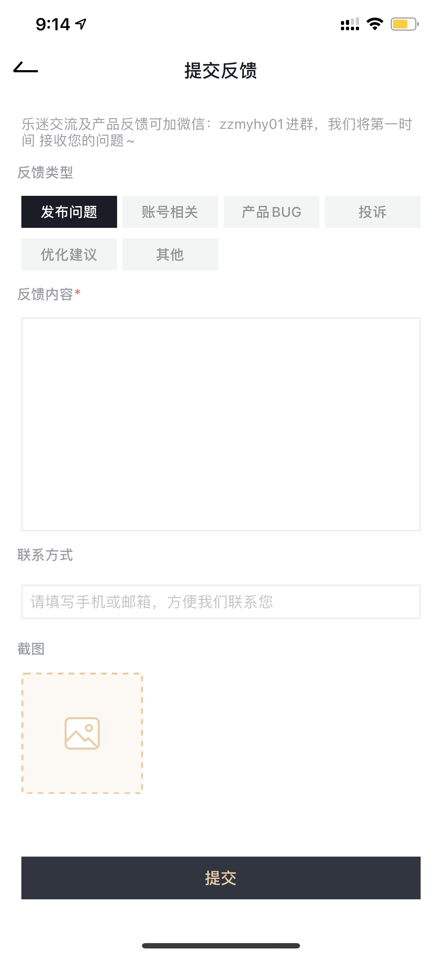Focus the 反馈内容 text area

221,424
